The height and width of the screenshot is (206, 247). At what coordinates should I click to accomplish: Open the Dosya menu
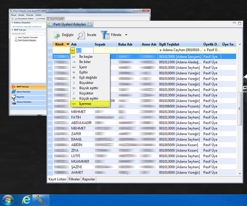tap(14, 15)
